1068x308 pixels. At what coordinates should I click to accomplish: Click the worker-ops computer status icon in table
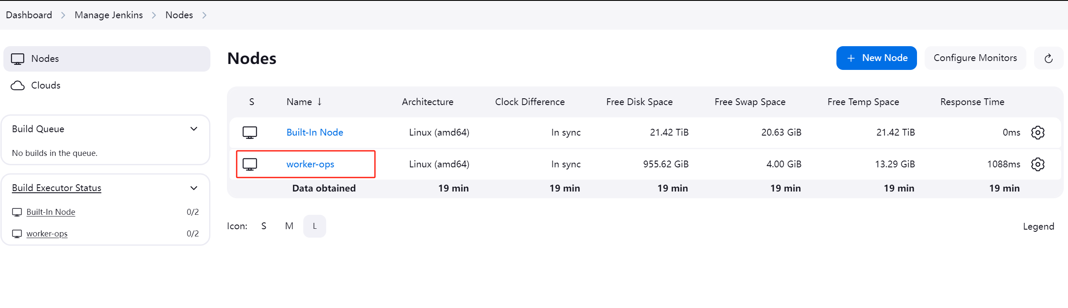(250, 164)
